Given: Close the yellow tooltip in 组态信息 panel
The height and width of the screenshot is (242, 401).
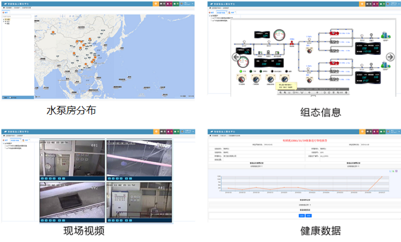Looking at the screenshot, I should [295, 83].
